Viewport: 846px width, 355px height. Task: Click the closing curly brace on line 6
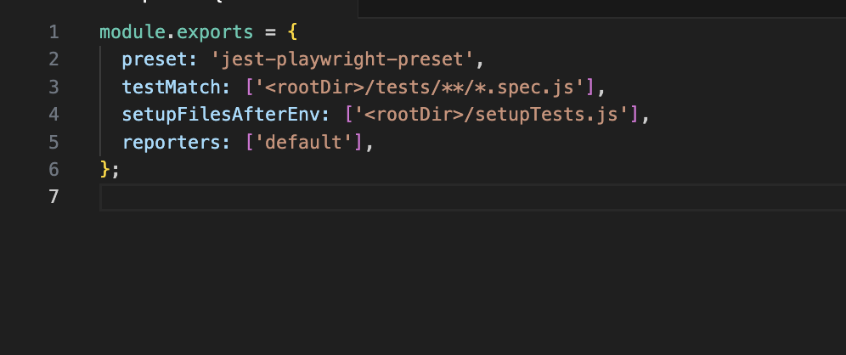(105, 169)
